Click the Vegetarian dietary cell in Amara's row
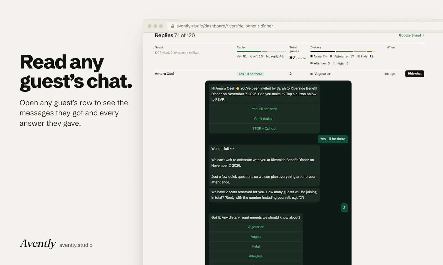Screen dimensions: 443x265 pyautogui.click(x=321, y=74)
